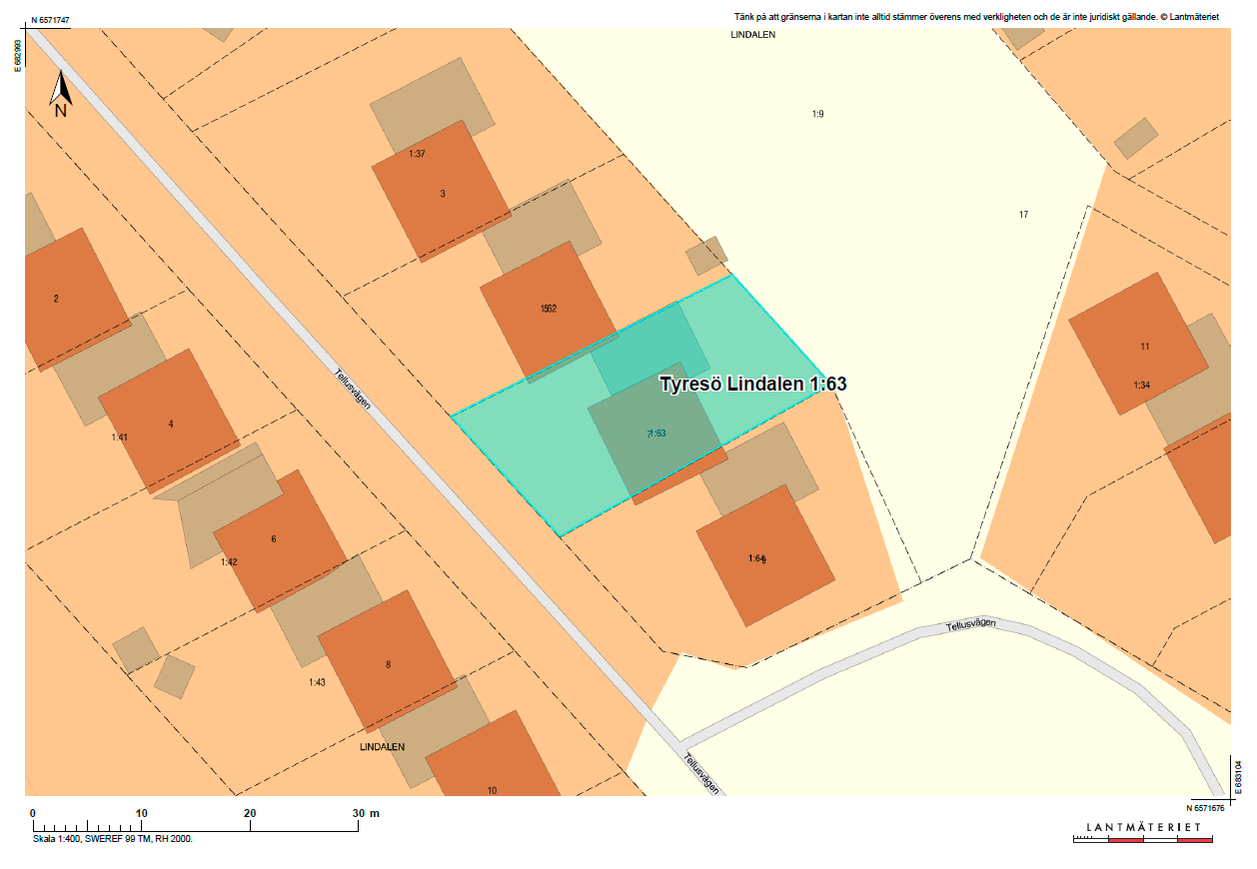Image resolution: width=1257 pixels, height=869 pixels.
Task: Click house number '3' on building
Action: [443, 193]
